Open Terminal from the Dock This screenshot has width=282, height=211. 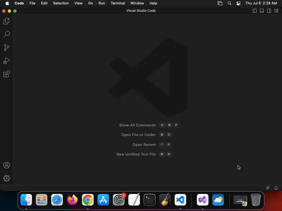(x=150, y=200)
